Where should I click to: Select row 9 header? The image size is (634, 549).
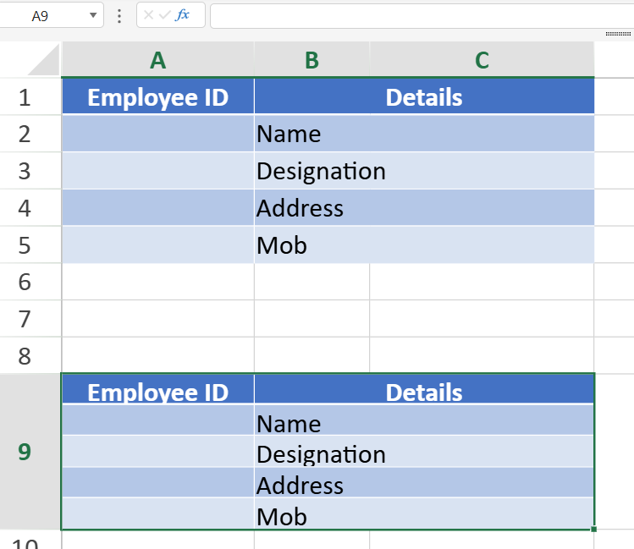[30, 452]
